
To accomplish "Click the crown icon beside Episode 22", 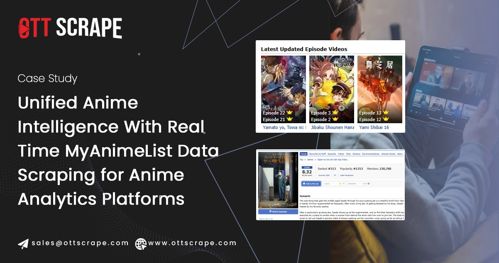I will point(289,112).
